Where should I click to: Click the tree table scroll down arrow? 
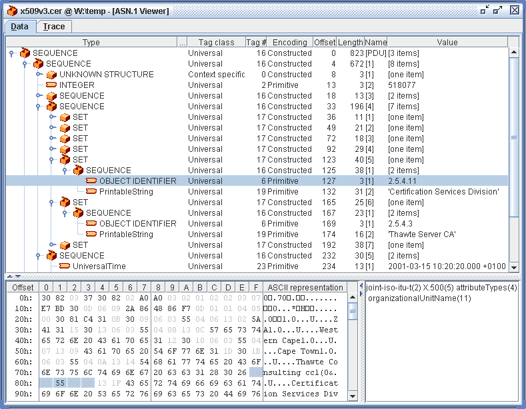(514, 267)
